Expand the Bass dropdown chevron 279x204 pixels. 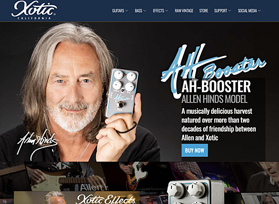(145, 11)
